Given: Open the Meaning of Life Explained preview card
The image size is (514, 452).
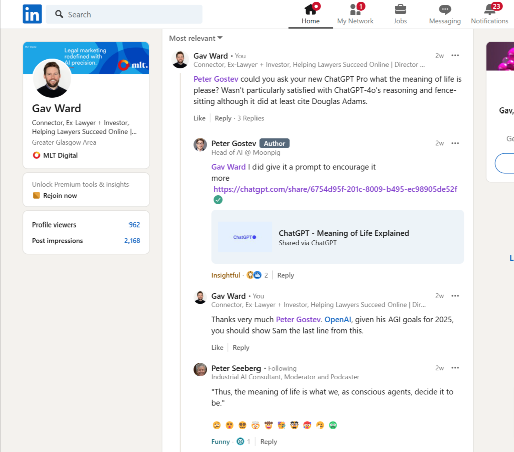Looking at the screenshot, I should (x=338, y=237).
